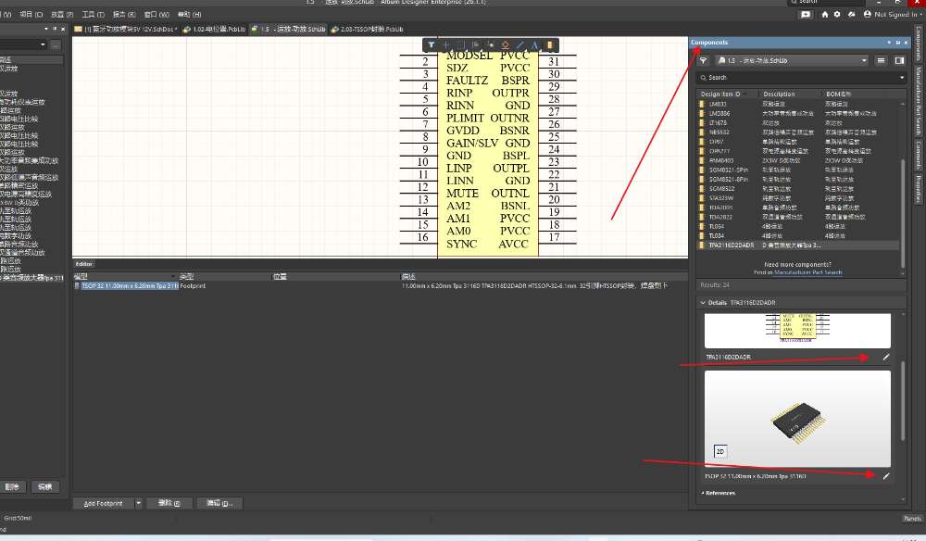
Task: Click the Details section vertical scrollbar
Action: pos(902,400)
